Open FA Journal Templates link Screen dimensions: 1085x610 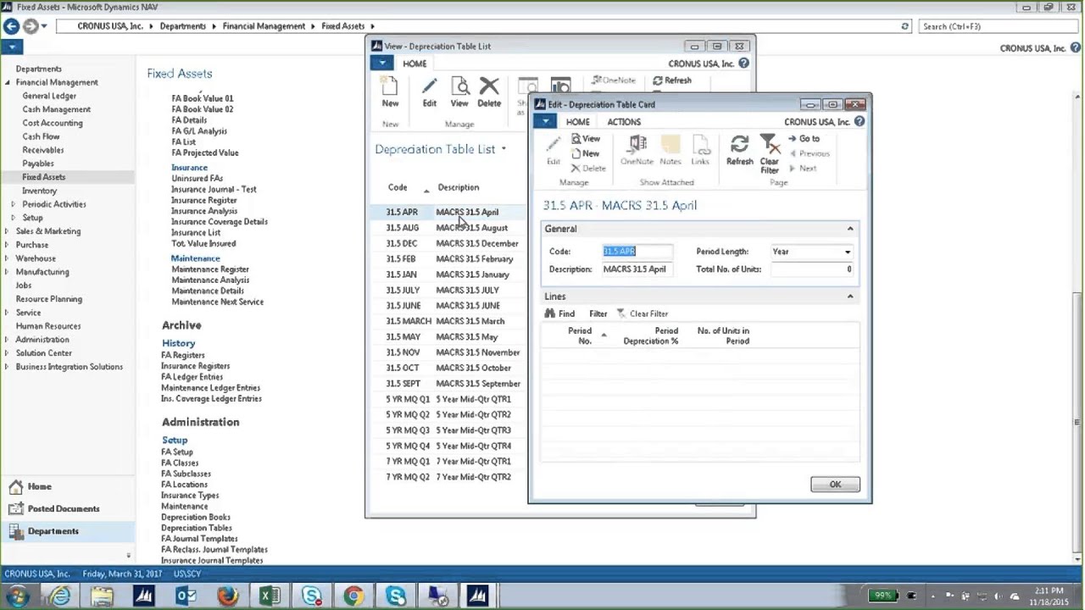point(199,539)
